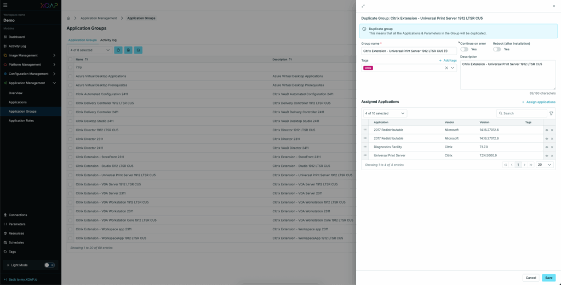Open the page size dropdown showing 20
Screen dimensions: 561x285
[x=543, y=165]
